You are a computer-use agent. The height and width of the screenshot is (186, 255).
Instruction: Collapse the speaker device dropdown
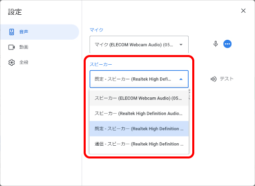(139, 79)
